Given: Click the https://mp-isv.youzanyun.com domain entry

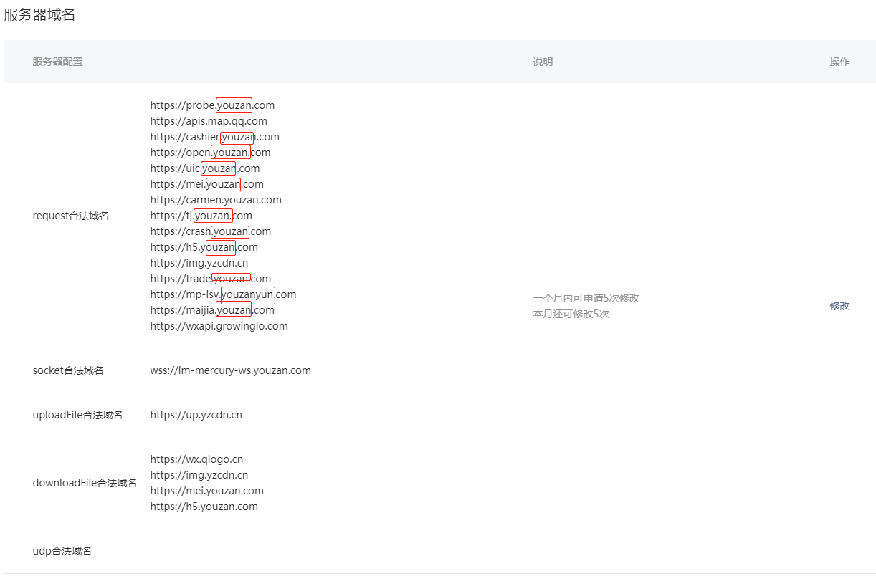Looking at the screenshot, I should pyautogui.click(x=223, y=294).
